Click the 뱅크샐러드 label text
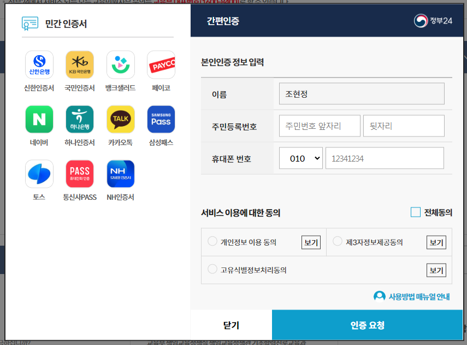Screen dimensions: 467x345 coord(120,88)
